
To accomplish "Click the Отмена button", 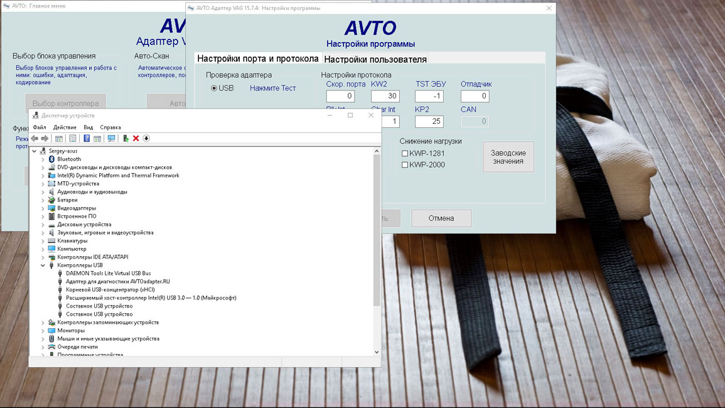I will [x=441, y=218].
